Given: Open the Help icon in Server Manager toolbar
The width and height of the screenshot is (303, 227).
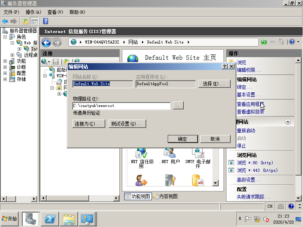Looking at the screenshot, I should [45, 21].
